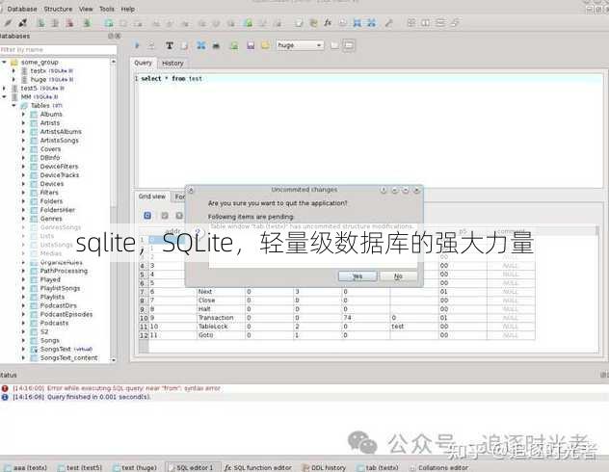Open the 'huge' database combo box
609x472 pixels.
tap(300, 45)
